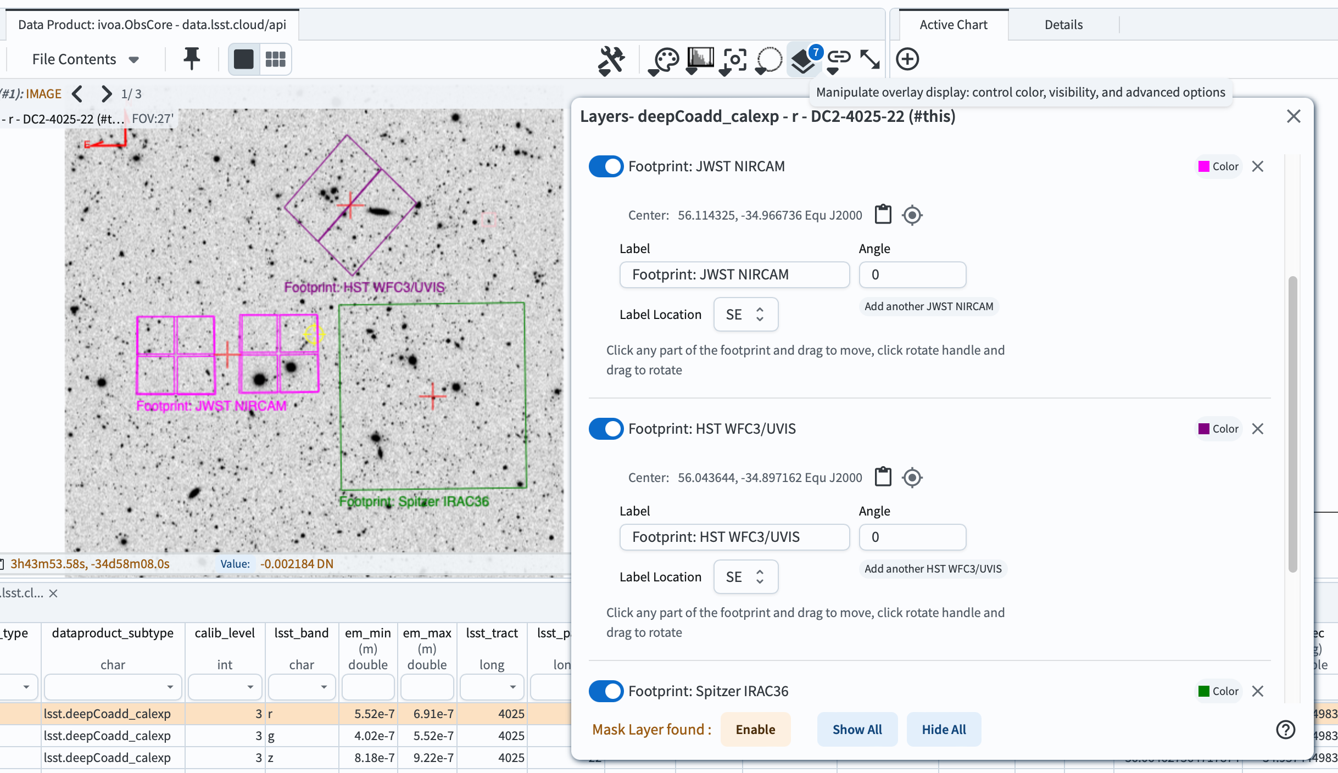Switch to the Active Chart tab
The width and height of the screenshot is (1338, 773).
pyautogui.click(x=954, y=25)
